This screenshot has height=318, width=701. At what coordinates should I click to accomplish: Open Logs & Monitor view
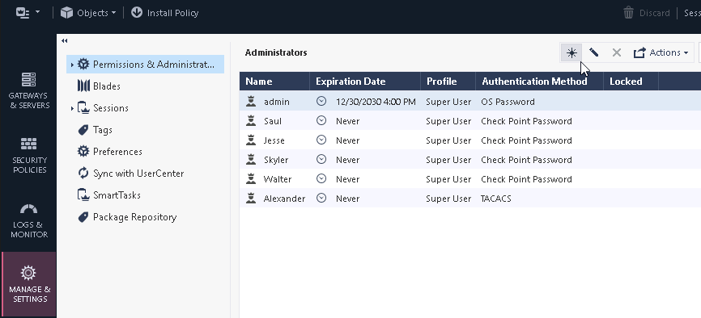pyautogui.click(x=29, y=220)
